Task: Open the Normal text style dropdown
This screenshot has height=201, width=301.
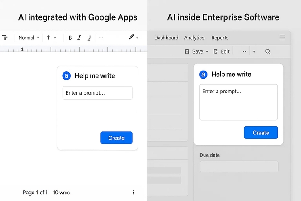Action: click(x=29, y=38)
